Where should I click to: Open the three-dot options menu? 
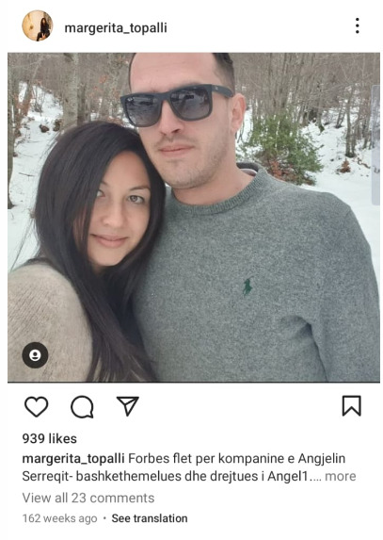[x=358, y=25]
